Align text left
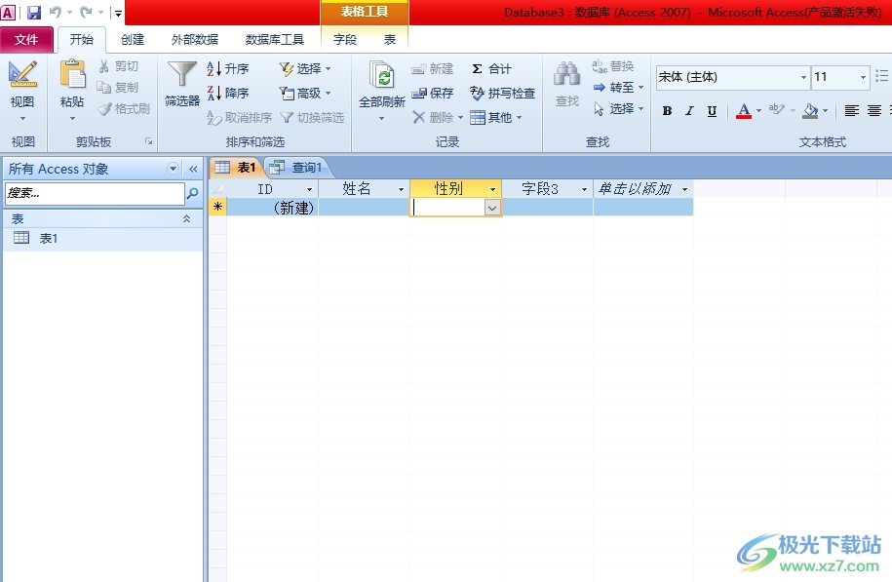This screenshot has width=892, height=582. coord(852,111)
